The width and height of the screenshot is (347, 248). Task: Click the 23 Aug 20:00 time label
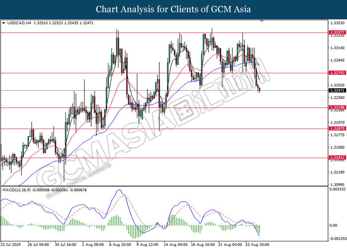pyautogui.click(x=258, y=245)
